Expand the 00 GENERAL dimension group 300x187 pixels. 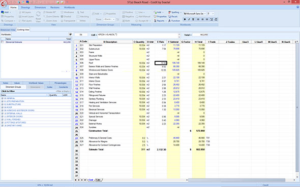[x=3, y=98]
